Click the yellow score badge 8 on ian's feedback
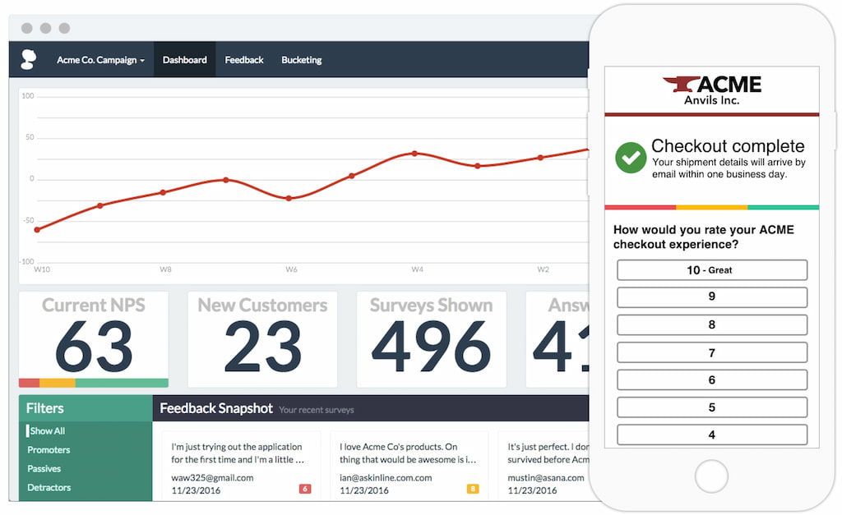The width and height of the screenshot is (842, 515). click(x=473, y=489)
